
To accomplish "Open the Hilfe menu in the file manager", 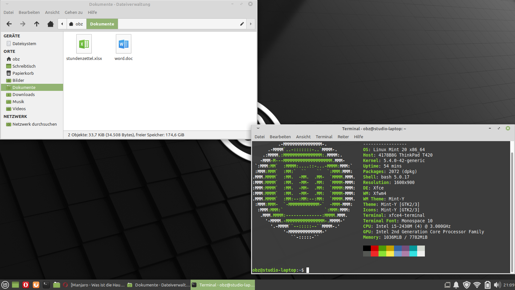I will pos(92,12).
